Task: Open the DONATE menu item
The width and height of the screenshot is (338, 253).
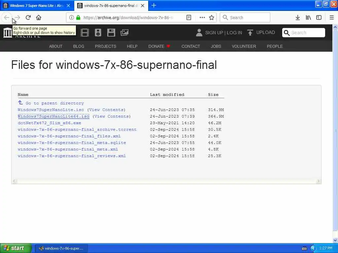Action: tap(159, 46)
